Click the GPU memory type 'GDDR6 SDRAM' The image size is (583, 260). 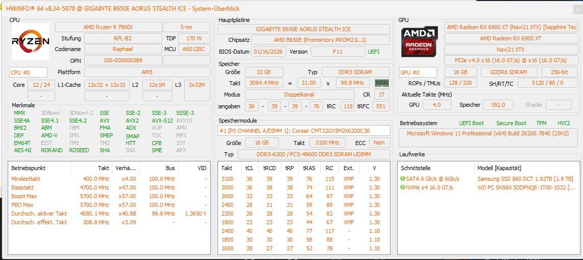pos(508,72)
